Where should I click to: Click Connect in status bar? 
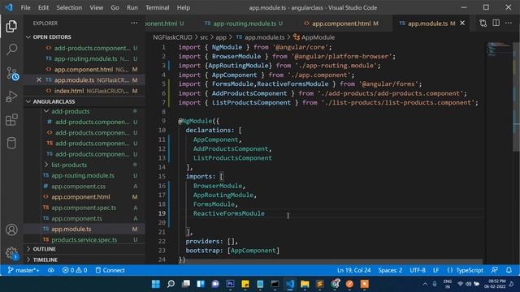coord(110,270)
